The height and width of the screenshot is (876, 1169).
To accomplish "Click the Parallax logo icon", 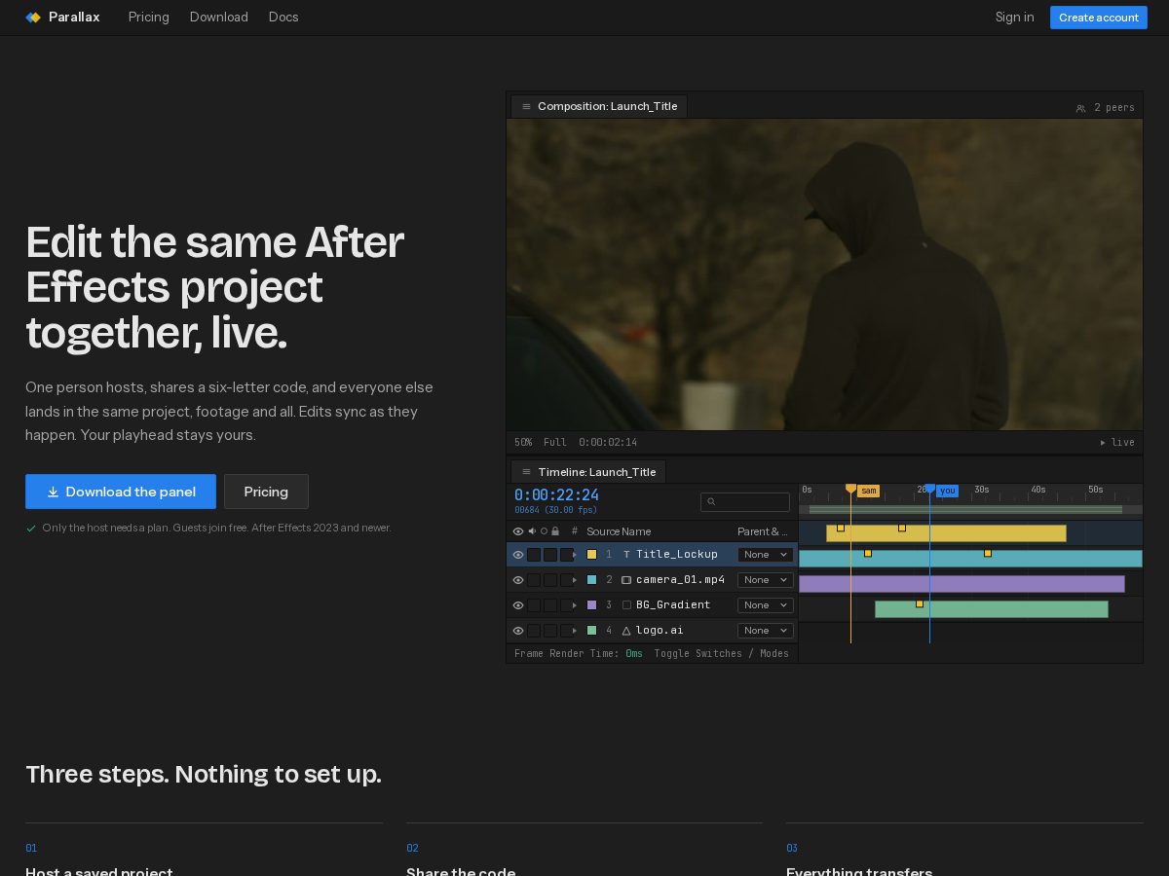I will point(33,18).
